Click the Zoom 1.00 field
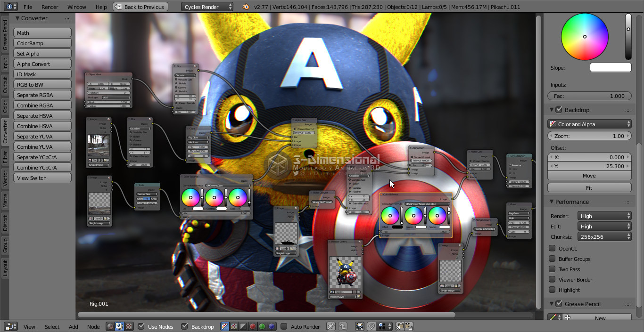 (x=589, y=136)
